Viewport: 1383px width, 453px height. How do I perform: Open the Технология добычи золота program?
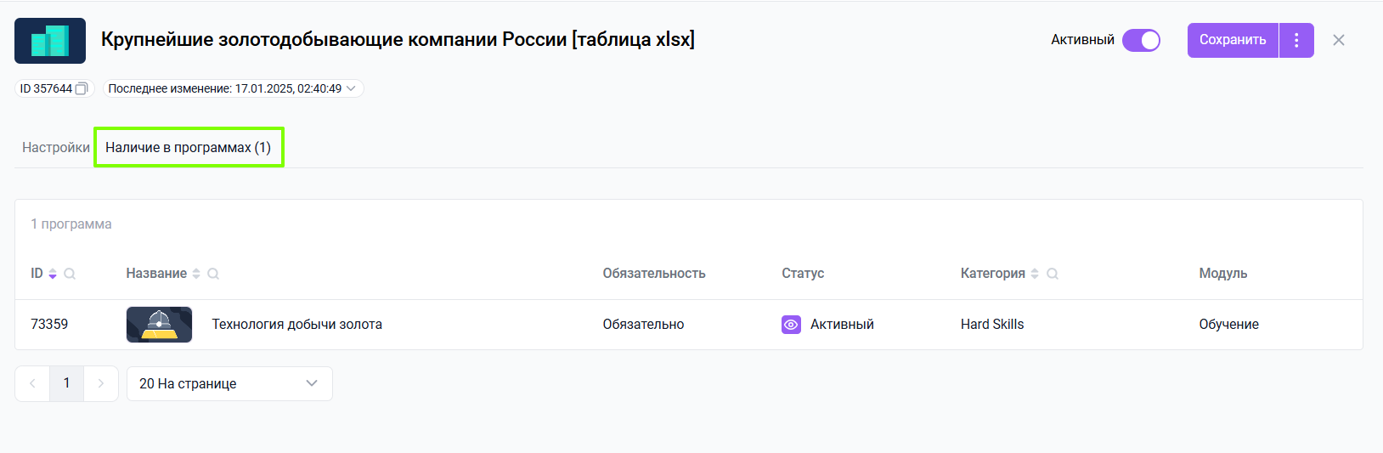pyautogui.click(x=296, y=325)
